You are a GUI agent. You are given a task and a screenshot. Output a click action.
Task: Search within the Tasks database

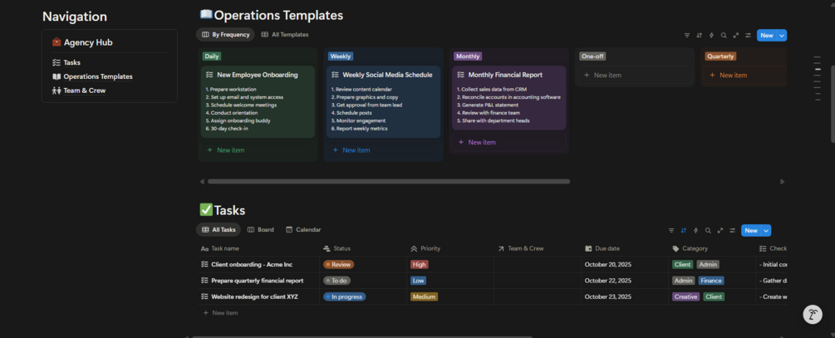708,231
